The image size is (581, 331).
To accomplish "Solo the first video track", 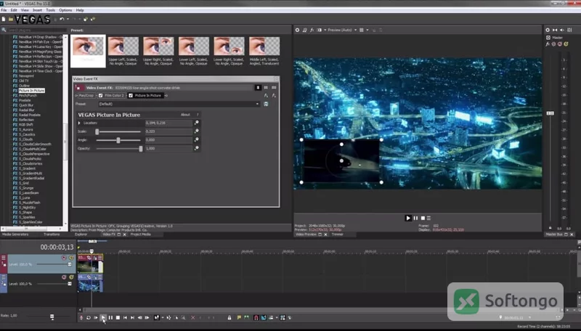I will [x=71, y=258].
